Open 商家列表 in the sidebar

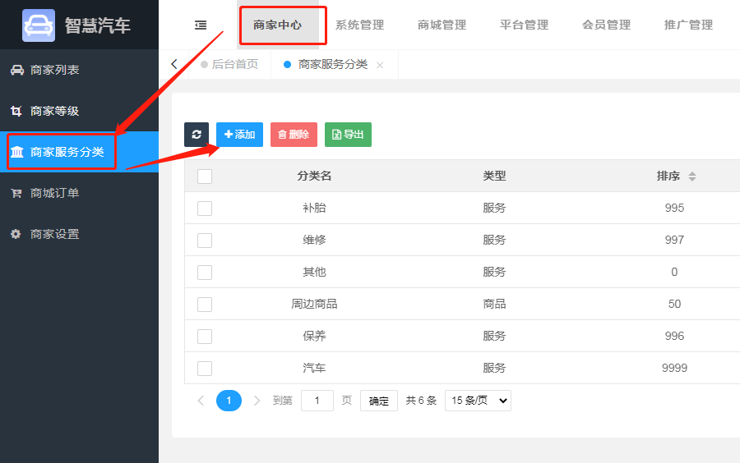[79, 70]
